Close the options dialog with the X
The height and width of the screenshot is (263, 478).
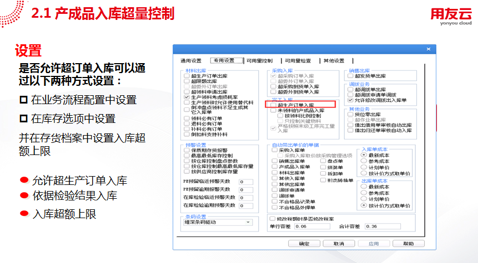pos(428,49)
